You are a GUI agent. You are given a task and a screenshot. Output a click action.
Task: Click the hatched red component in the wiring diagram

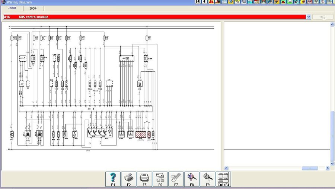tap(140, 134)
